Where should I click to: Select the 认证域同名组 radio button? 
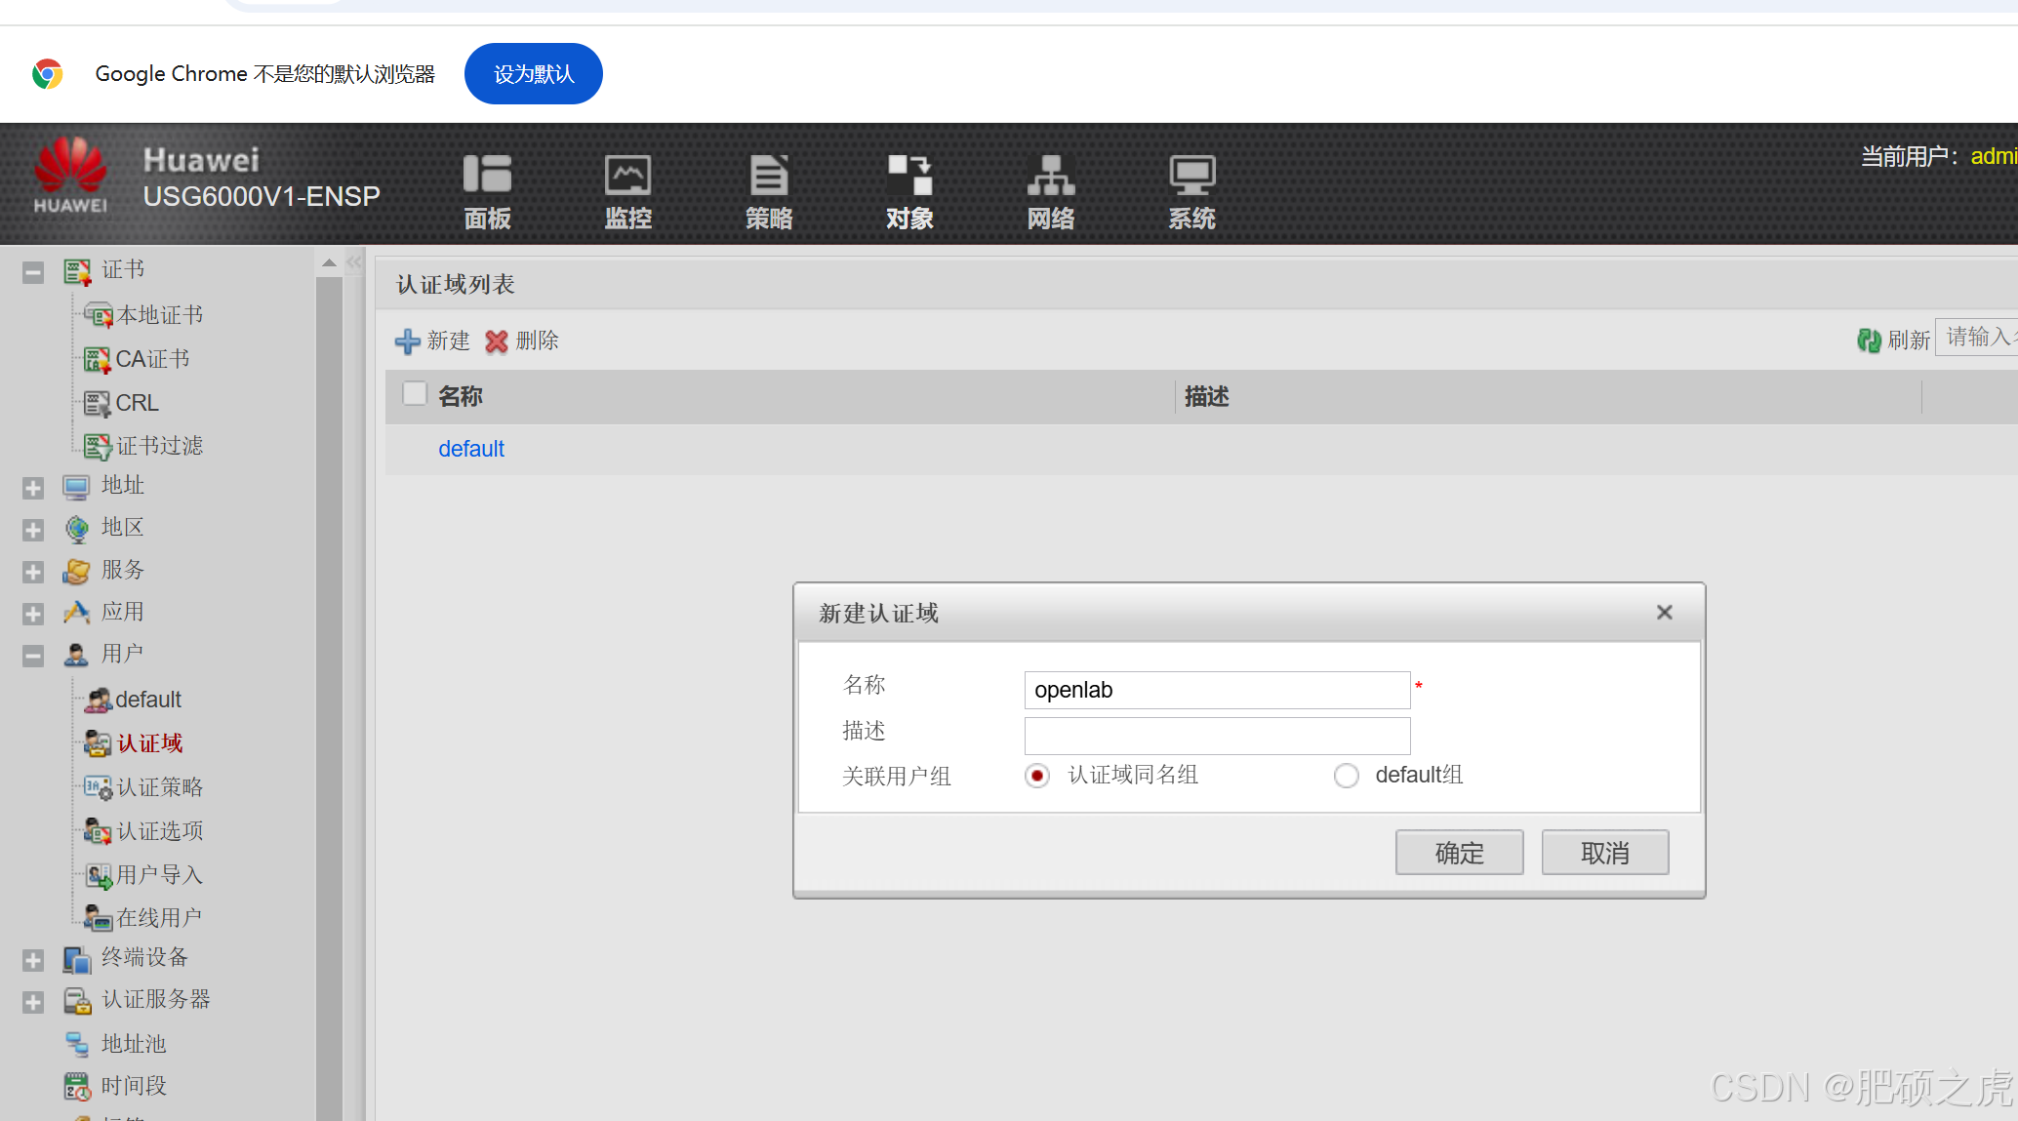(x=1037, y=776)
